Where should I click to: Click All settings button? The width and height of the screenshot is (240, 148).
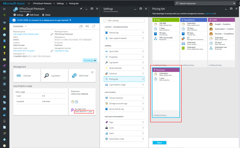point(90,61)
